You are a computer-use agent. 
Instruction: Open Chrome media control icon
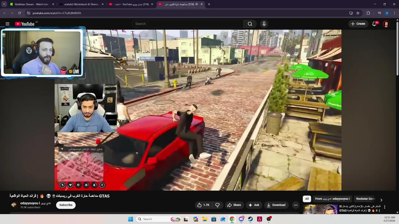click(x=379, y=13)
